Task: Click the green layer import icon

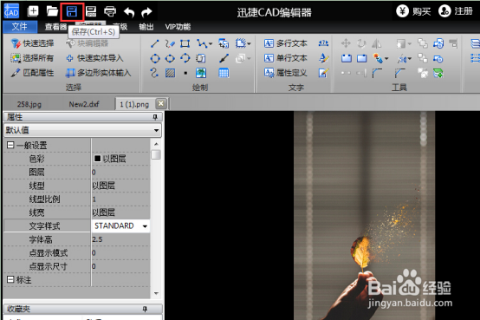Action: click(438, 73)
